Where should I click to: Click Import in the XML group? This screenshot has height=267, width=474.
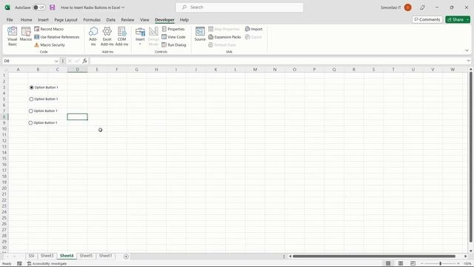click(253, 29)
